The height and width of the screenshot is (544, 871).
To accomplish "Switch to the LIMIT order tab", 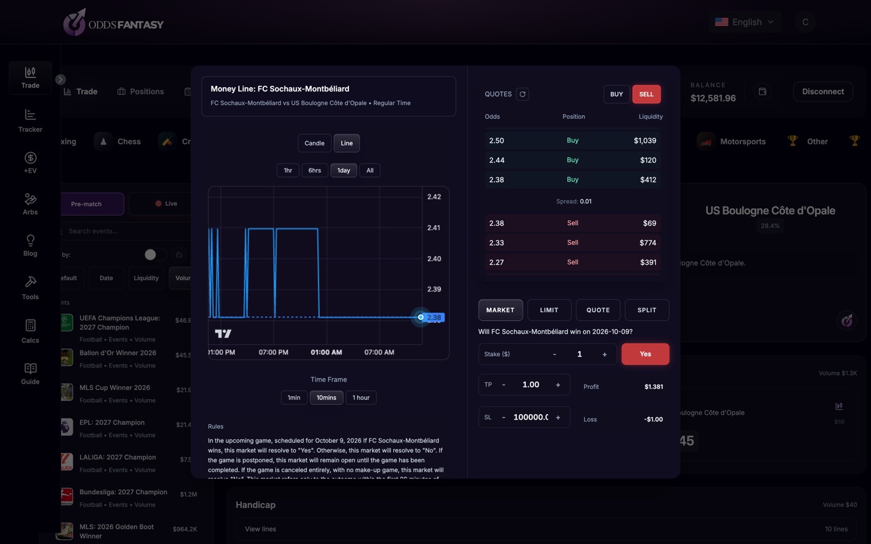I will [549, 310].
